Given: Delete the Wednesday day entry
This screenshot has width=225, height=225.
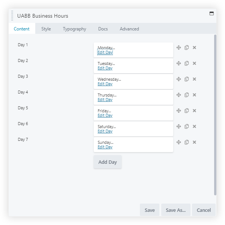Looking at the screenshot, I should pyautogui.click(x=194, y=79).
